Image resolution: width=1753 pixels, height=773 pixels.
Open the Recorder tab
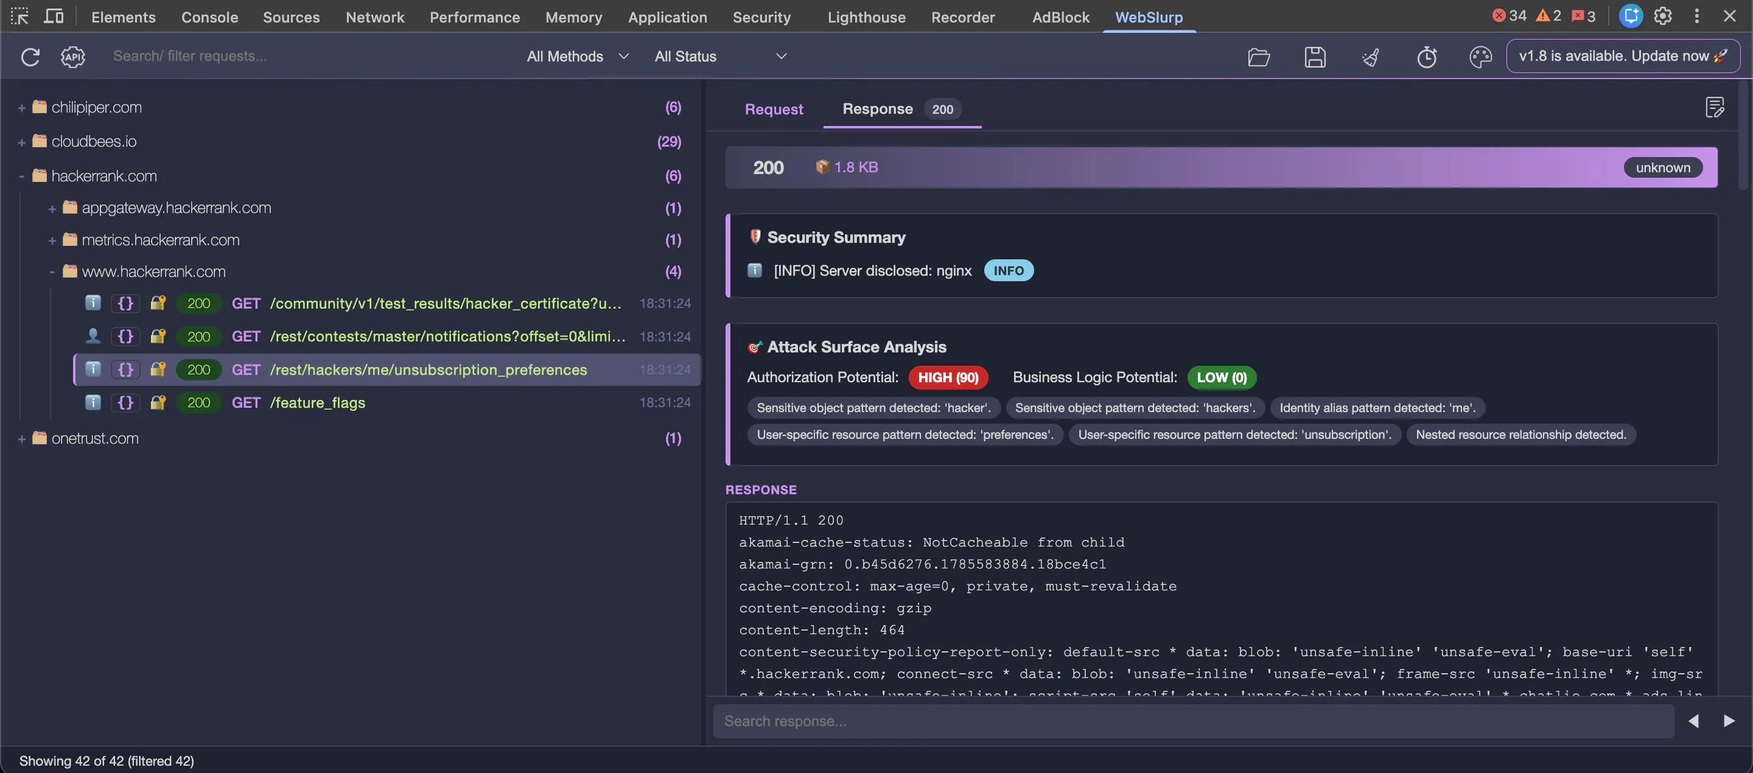(x=962, y=17)
